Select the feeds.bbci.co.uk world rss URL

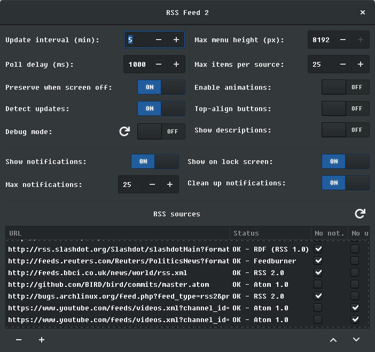[x=98, y=272]
